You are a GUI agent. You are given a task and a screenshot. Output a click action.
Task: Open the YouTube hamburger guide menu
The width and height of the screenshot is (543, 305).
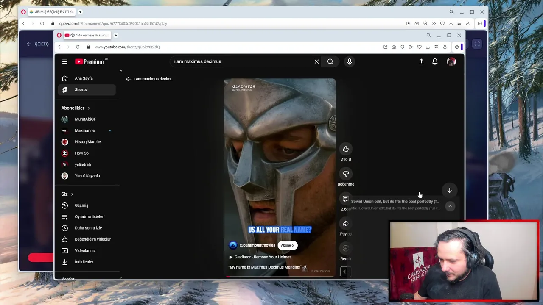(x=64, y=61)
